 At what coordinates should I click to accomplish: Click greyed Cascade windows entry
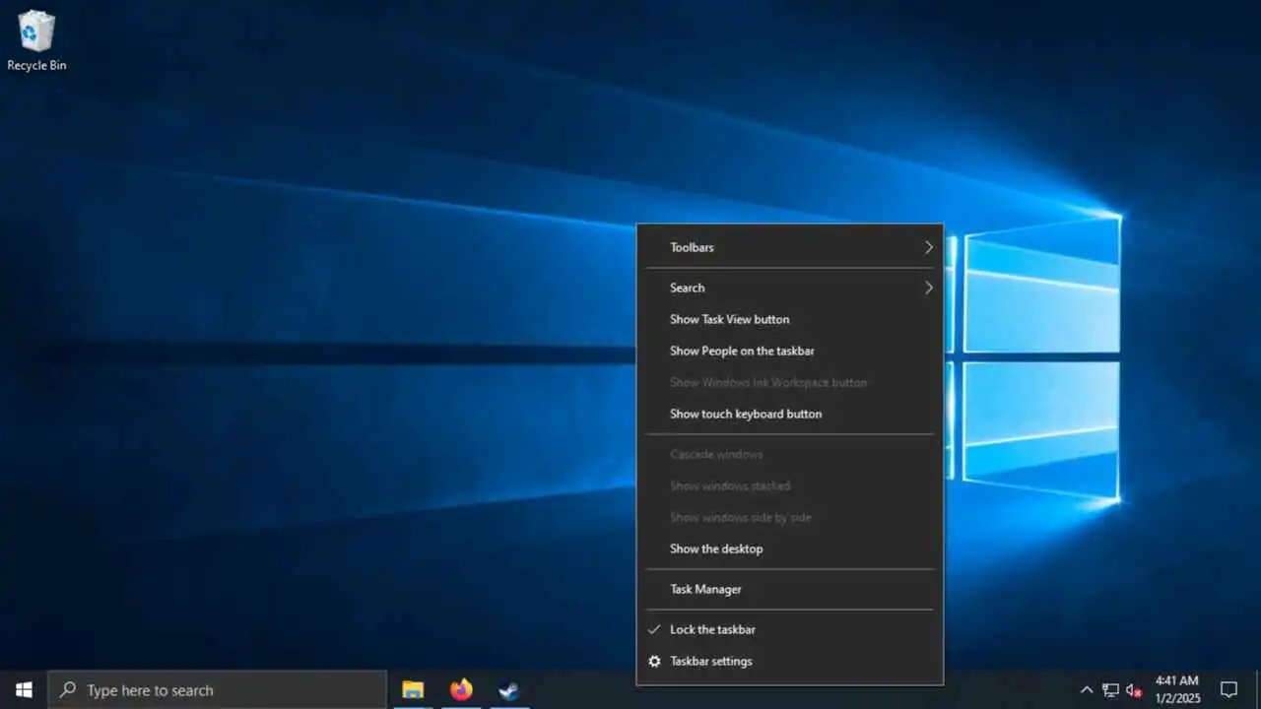pos(790,454)
